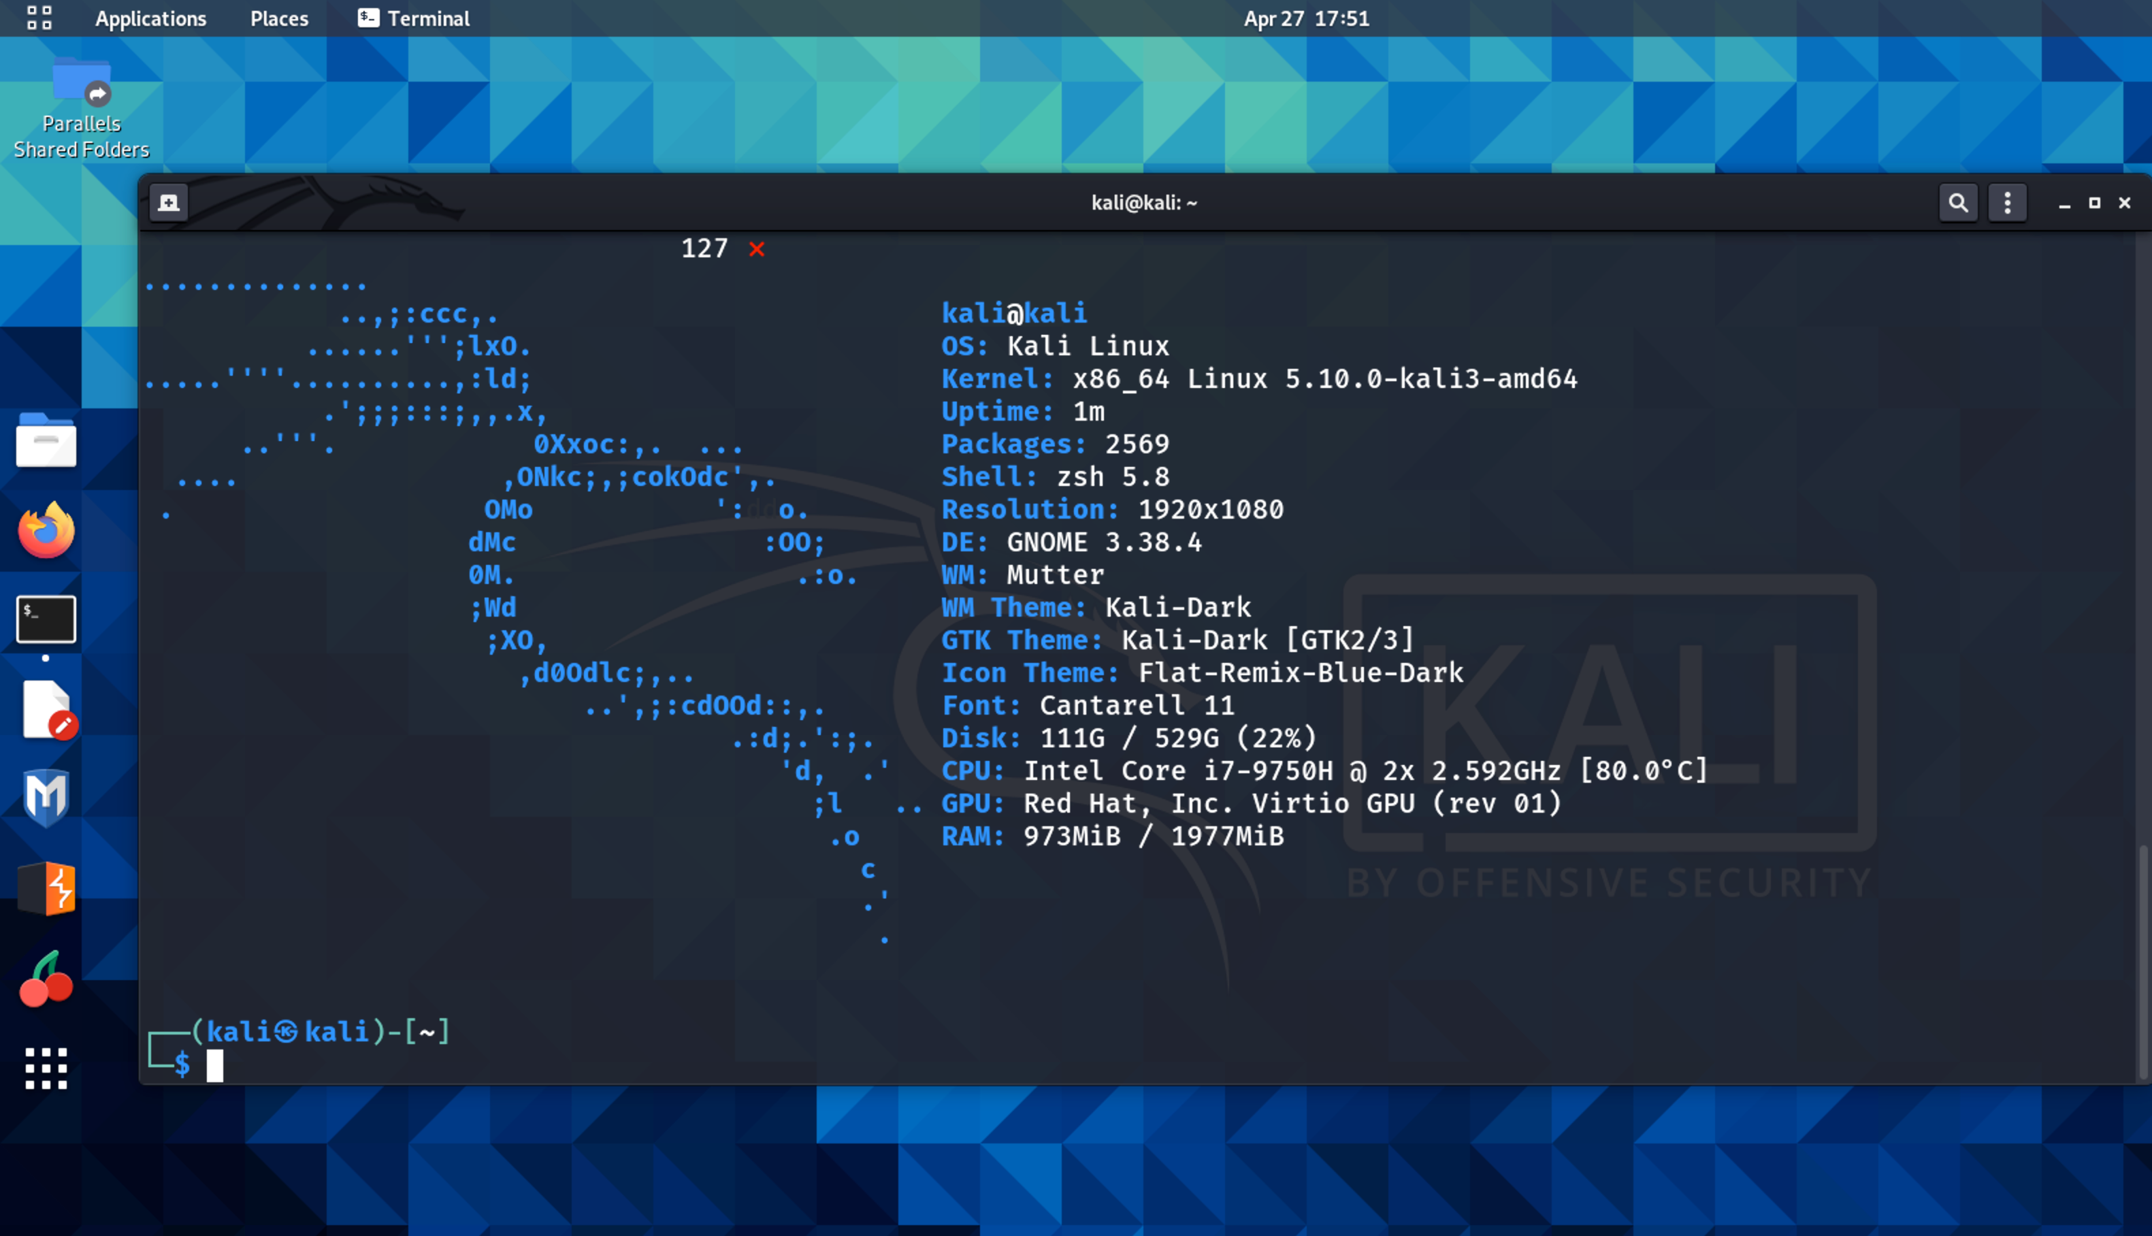
Task: Click the terminal vertical scrollbar
Action: [x=2142, y=962]
